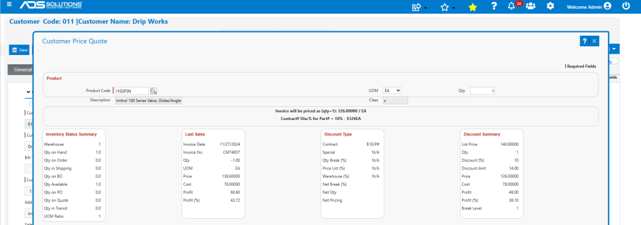Click last sales profit 60.60
Viewport: 641px width, 225px height.
pos(235,192)
